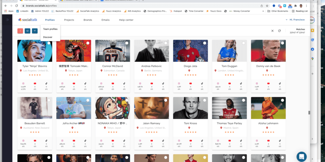The width and height of the screenshot is (325, 162).
Task: Refresh the matches with the reload icon
Action: point(279,31)
